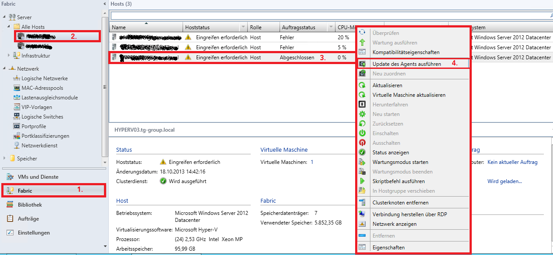Image resolution: width=553 pixels, height=255 pixels.
Task: Select Kompatibilitätseigenschaften in the context menu
Action: [406, 52]
